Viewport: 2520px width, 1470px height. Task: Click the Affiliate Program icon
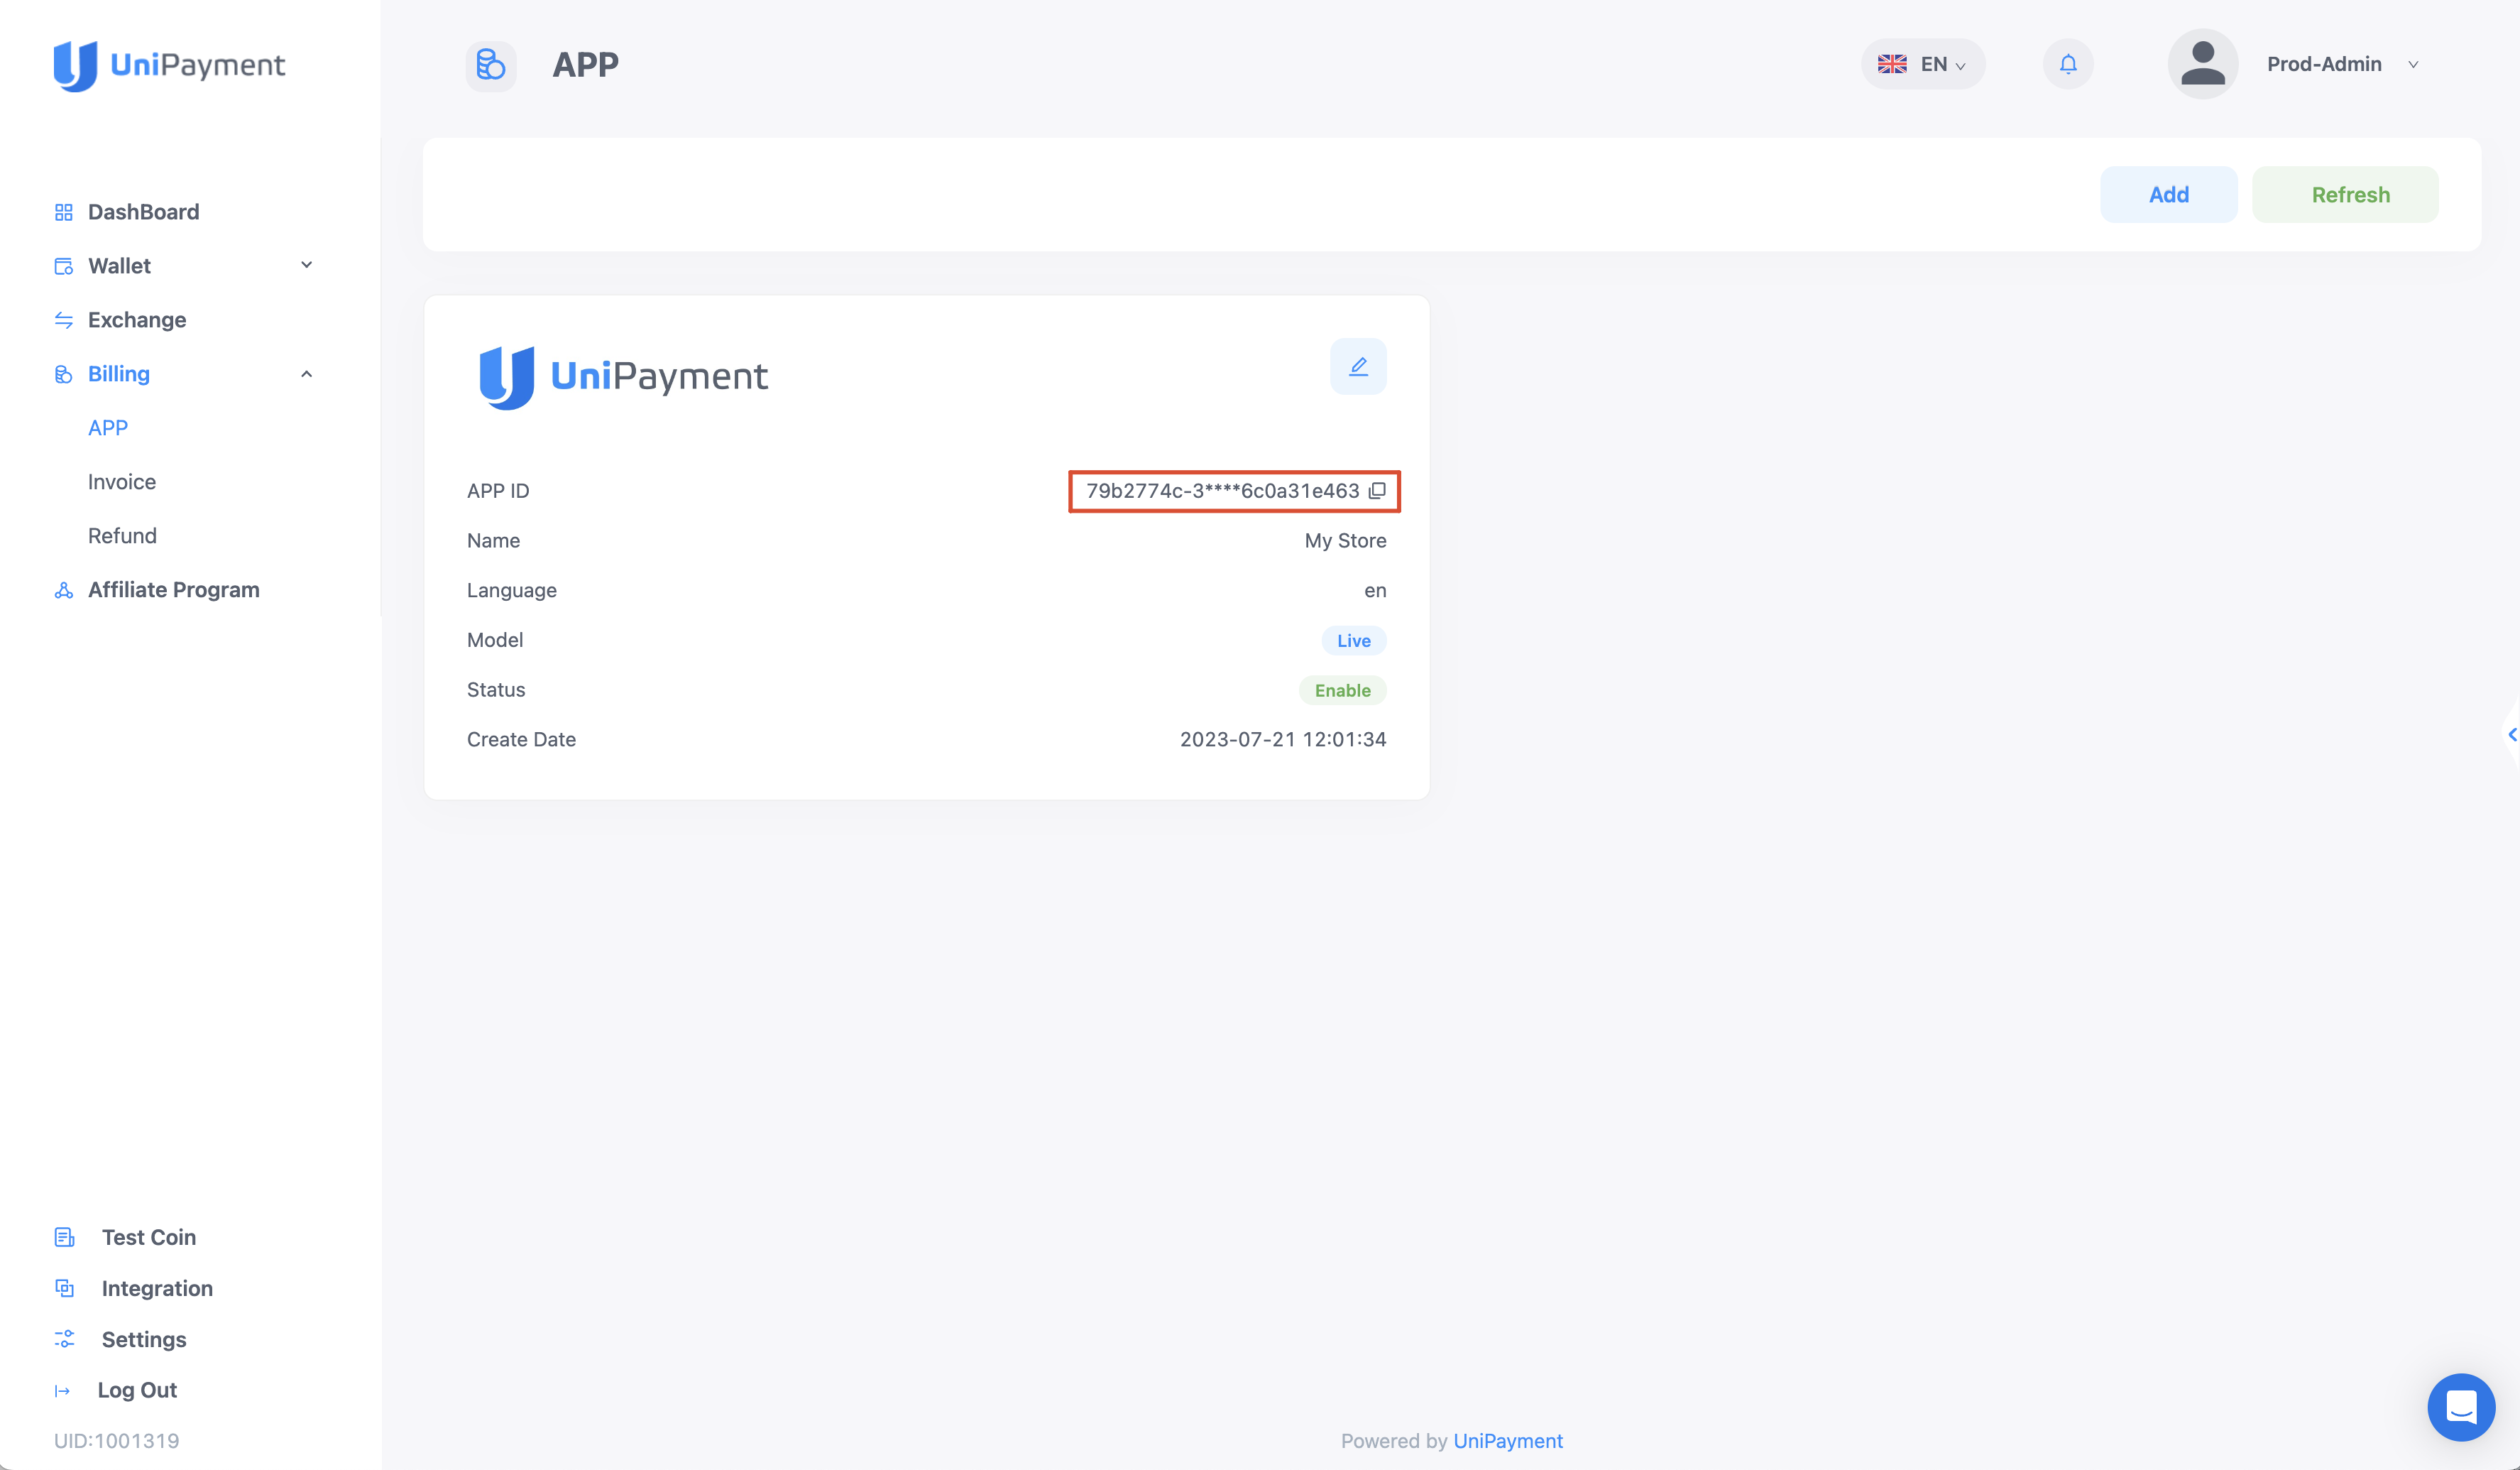pyautogui.click(x=64, y=590)
